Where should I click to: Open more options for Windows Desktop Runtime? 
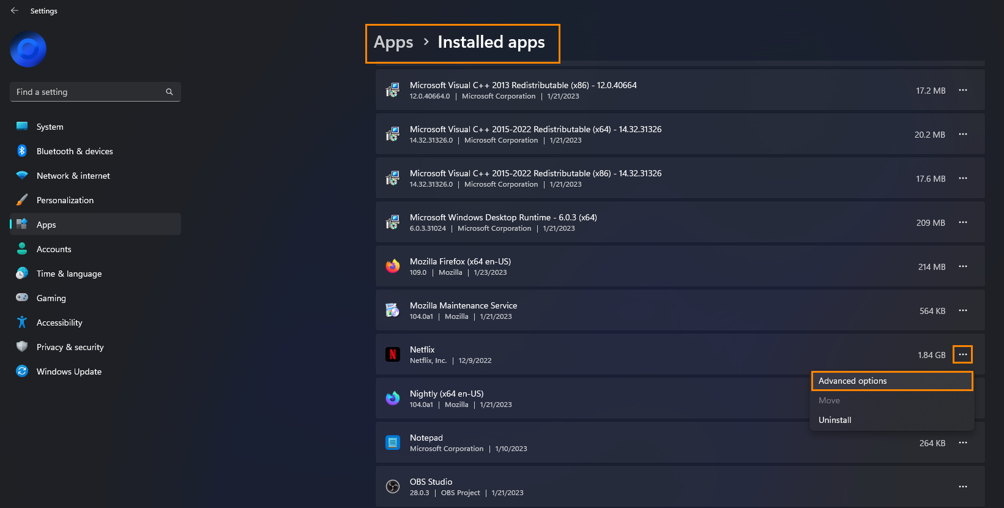coord(963,222)
